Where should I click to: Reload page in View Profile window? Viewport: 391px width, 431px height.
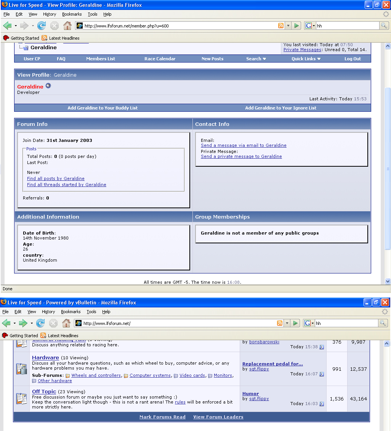[42, 26]
